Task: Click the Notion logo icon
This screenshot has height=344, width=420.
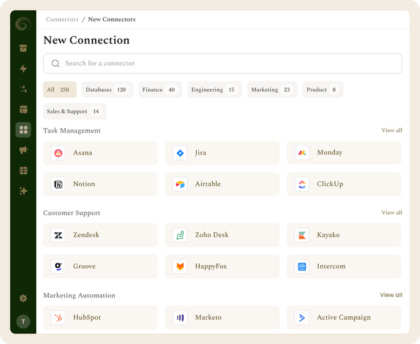Action: pos(58,184)
